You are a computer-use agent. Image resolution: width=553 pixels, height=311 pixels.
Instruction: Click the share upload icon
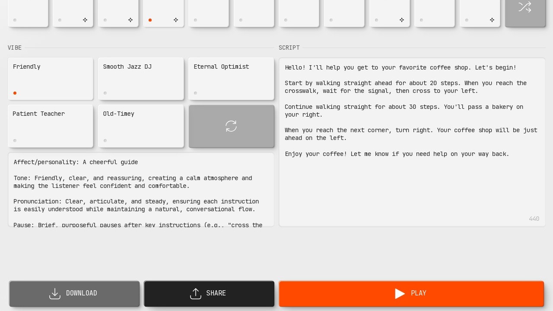click(x=196, y=294)
